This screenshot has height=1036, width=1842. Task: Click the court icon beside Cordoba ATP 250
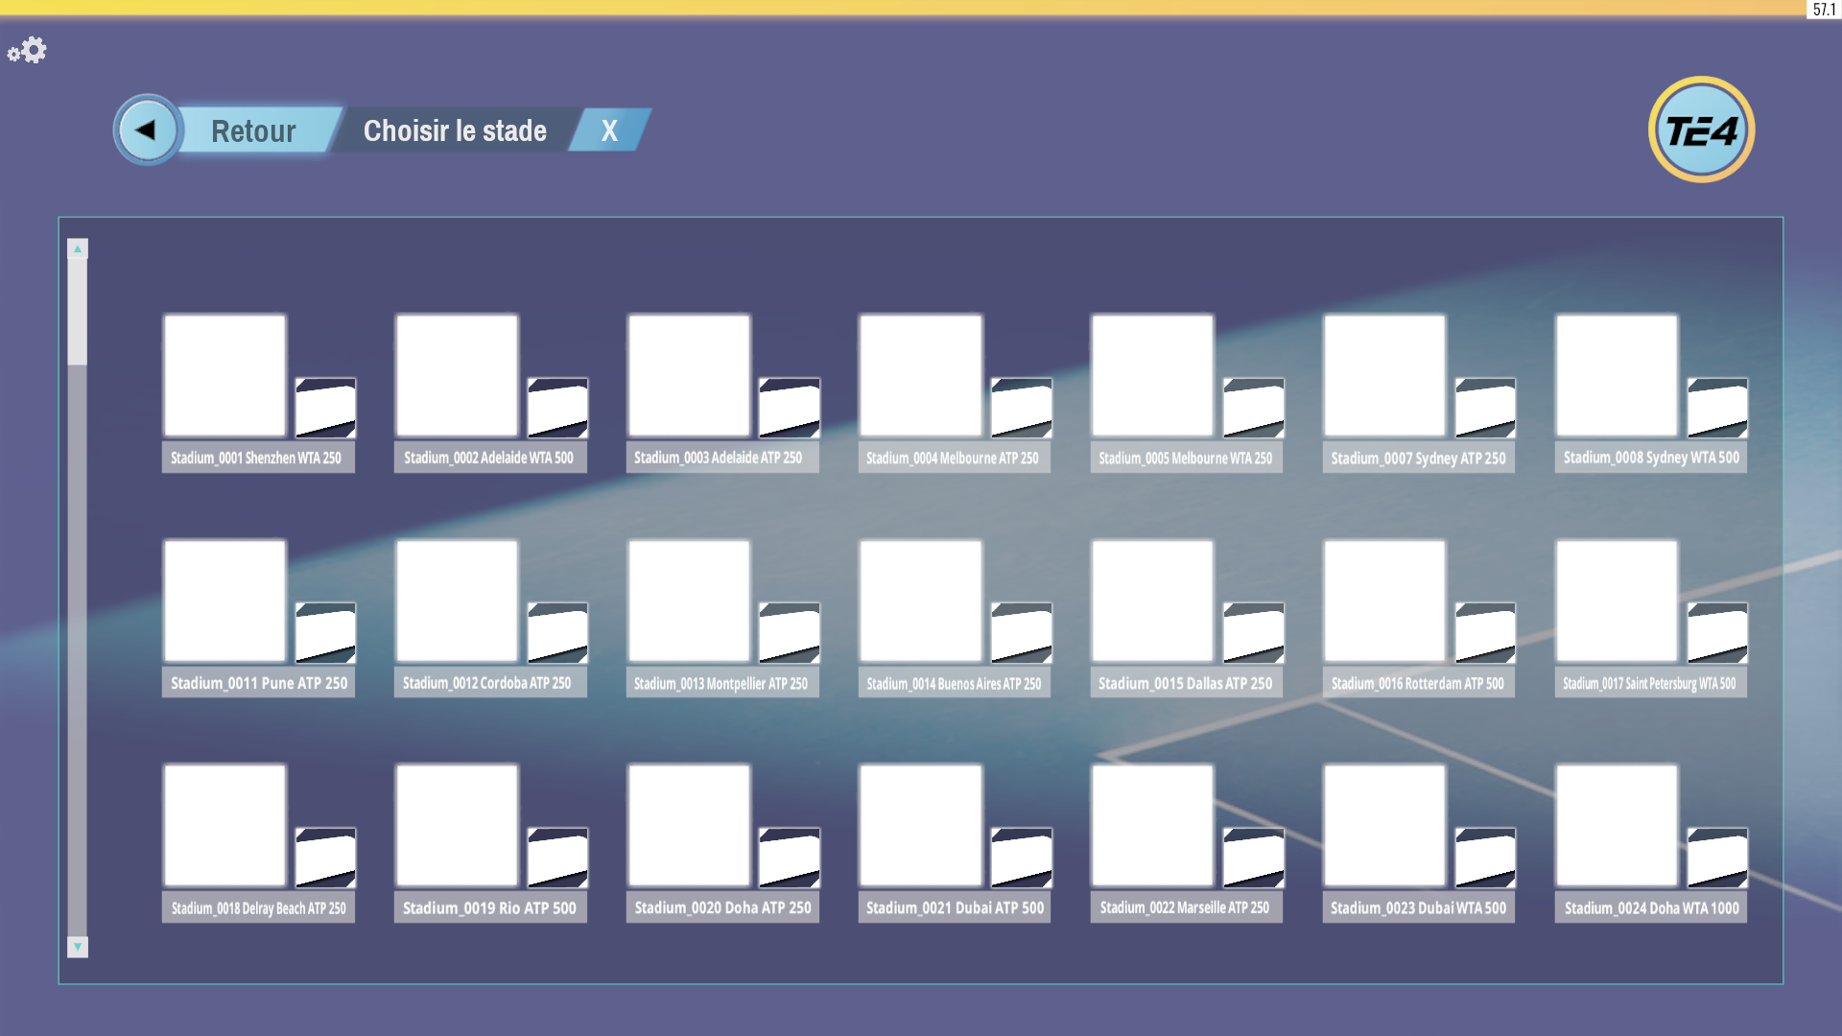click(557, 633)
